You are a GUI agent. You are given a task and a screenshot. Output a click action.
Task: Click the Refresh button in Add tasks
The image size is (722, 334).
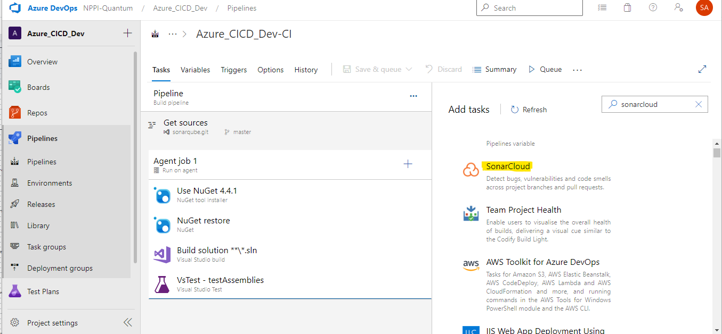coord(529,110)
